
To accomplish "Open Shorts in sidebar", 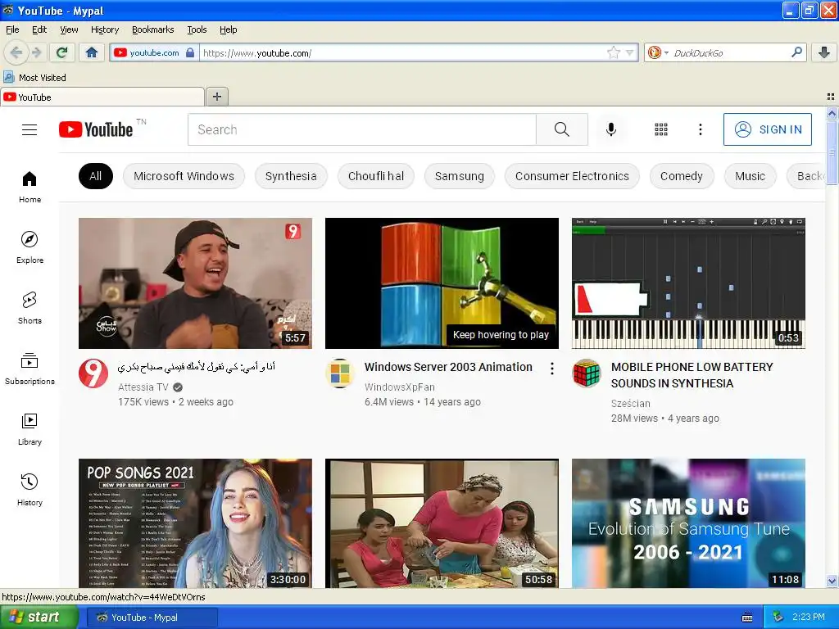I will (x=29, y=309).
